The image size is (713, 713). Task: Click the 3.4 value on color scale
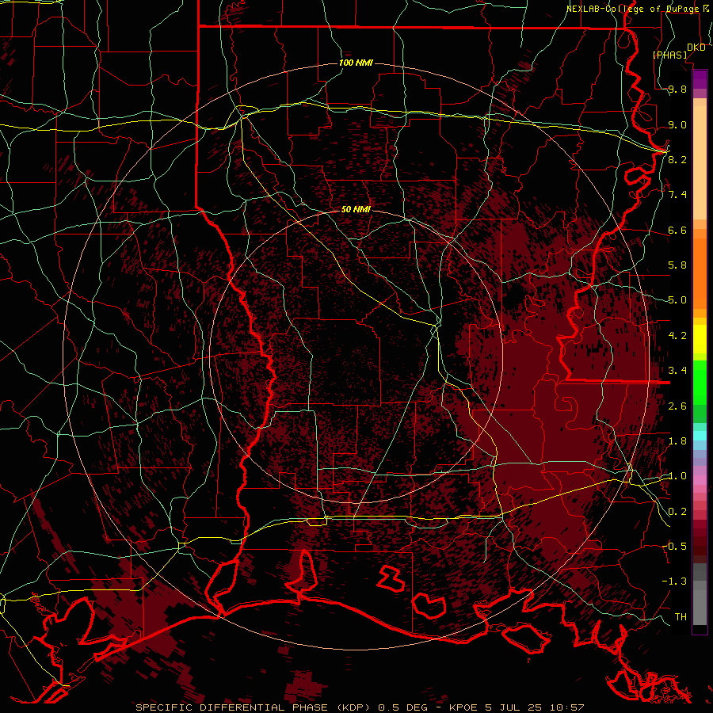[x=677, y=371]
